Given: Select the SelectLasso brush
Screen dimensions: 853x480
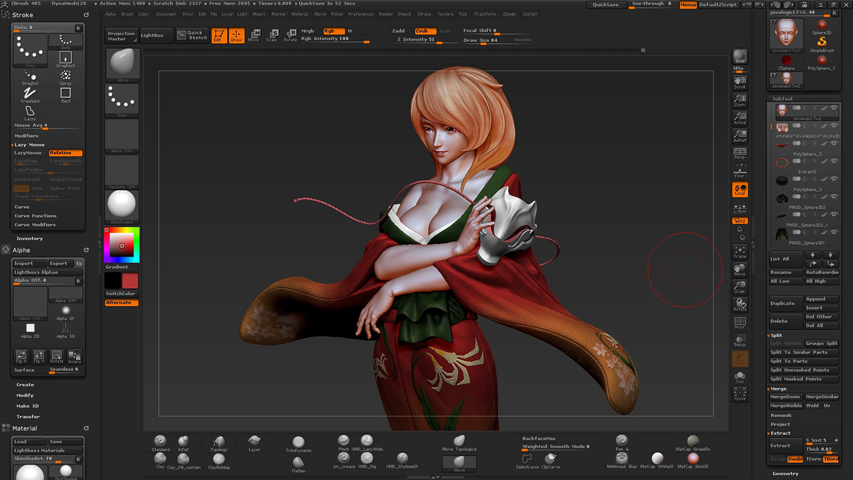Looking at the screenshot, I should [x=527, y=461].
